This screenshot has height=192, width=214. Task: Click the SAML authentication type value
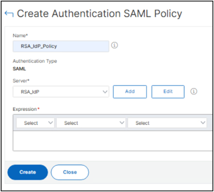[19, 69]
